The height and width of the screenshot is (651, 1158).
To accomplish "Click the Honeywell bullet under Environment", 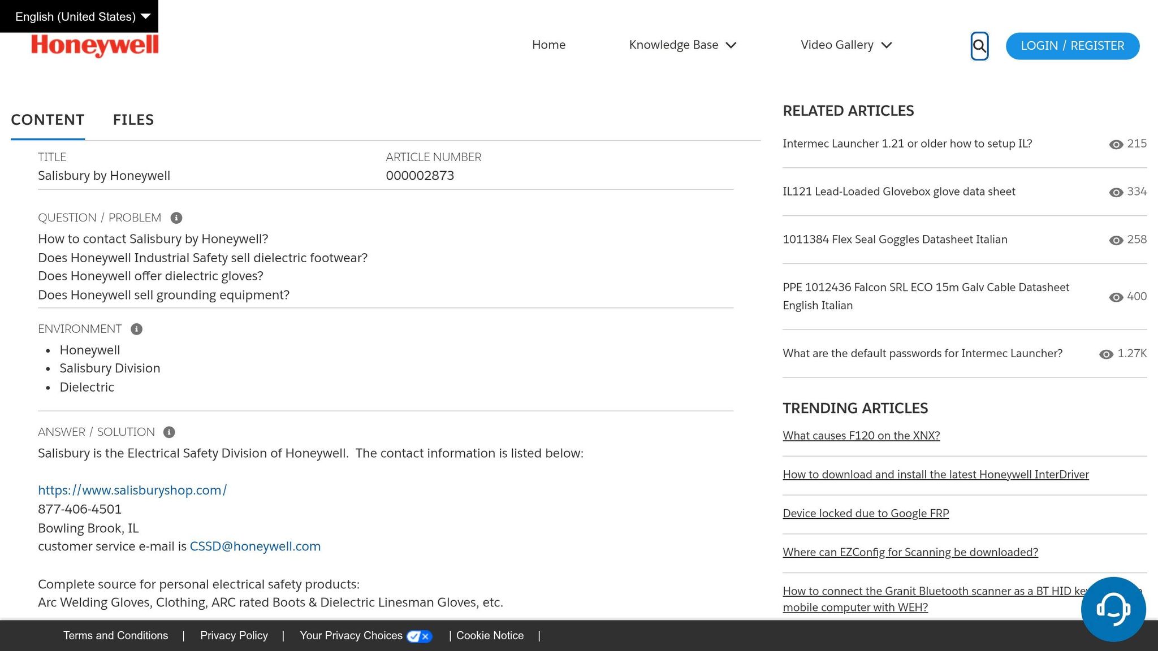I will 90,350.
